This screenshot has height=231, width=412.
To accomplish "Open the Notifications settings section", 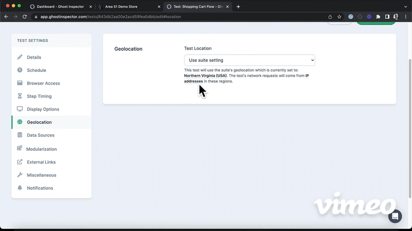I will [51, 188].
